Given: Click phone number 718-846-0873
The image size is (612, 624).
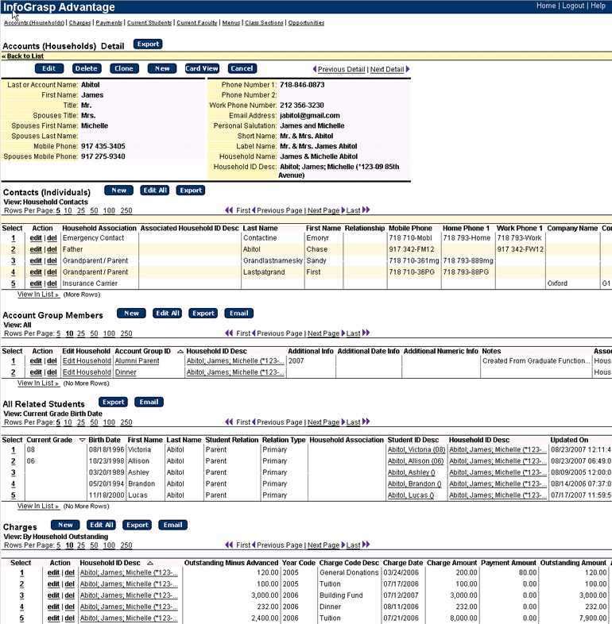Looking at the screenshot, I should (x=302, y=85).
